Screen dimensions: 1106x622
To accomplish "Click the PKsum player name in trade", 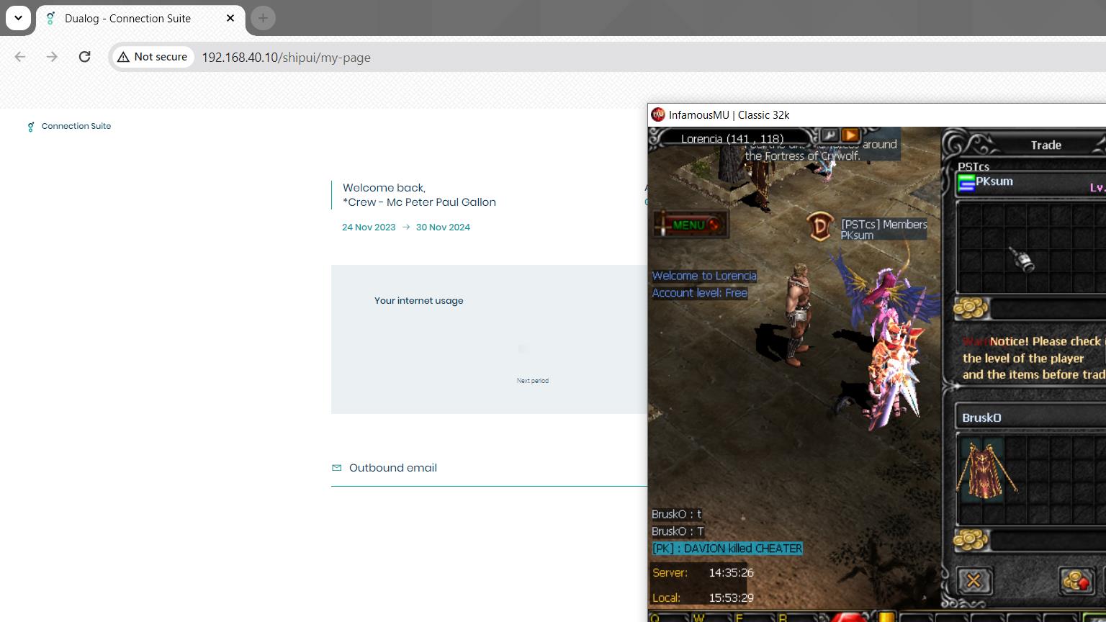I will 994,181.
